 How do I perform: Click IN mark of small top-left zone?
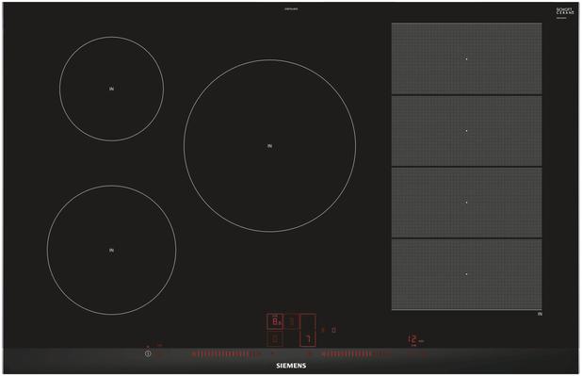pos(111,89)
